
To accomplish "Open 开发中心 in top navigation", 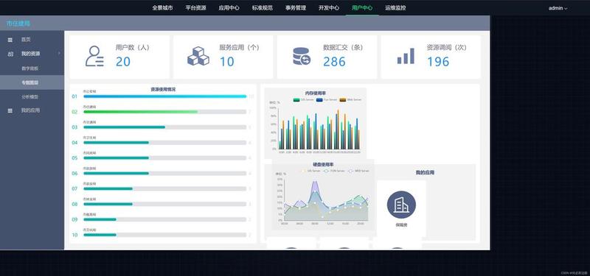I will pyautogui.click(x=329, y=7).
